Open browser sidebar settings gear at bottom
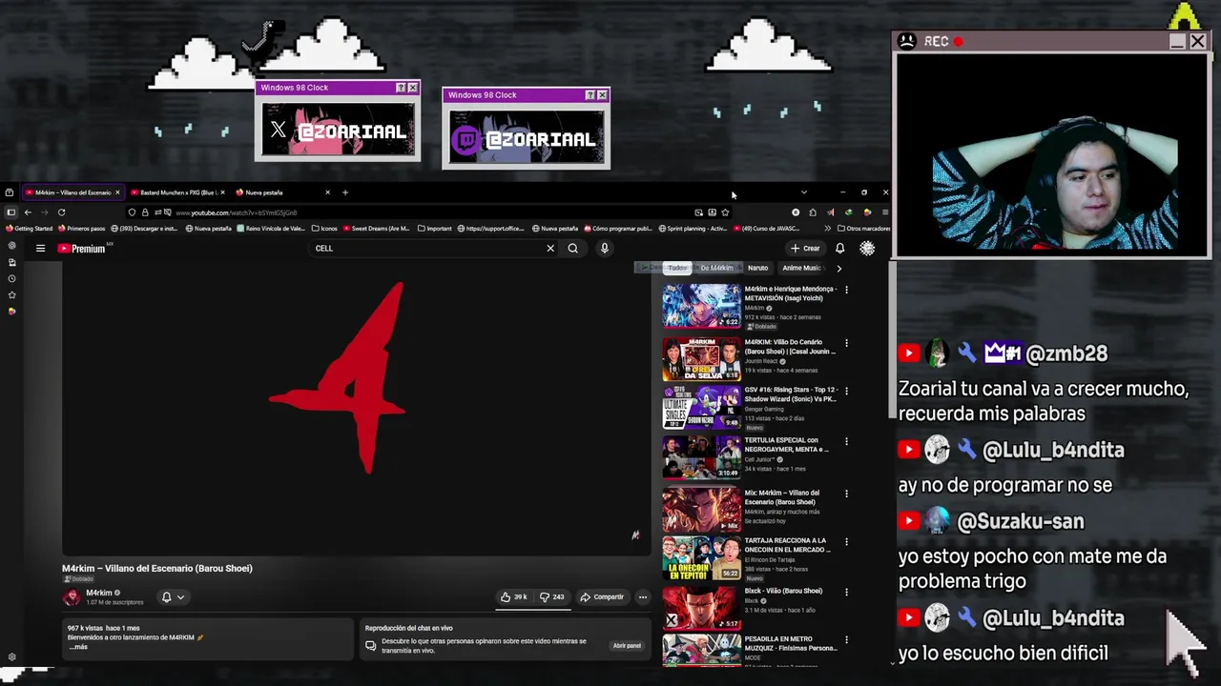Image resolution: width=1221 pixels, height=686 pixels. coord(11,657)
